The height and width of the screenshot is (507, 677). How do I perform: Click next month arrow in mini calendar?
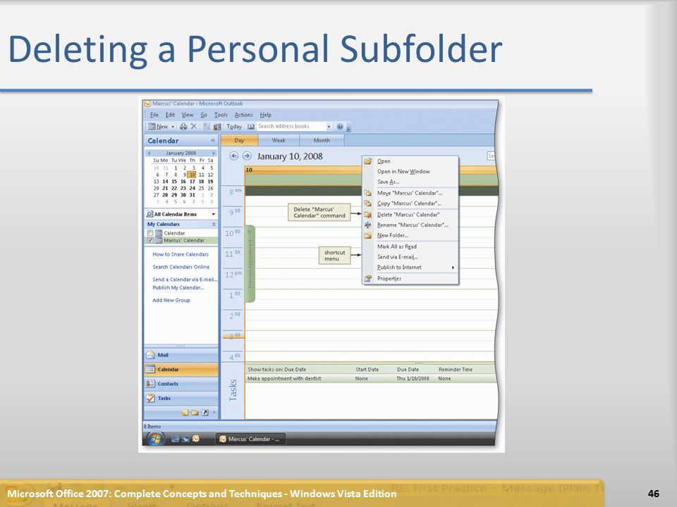(x=213, y=153)
